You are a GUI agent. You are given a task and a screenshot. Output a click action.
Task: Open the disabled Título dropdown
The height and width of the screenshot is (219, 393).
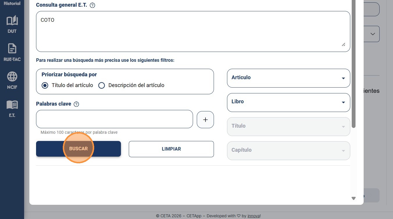pyautogui.click(x=288, y=126)
